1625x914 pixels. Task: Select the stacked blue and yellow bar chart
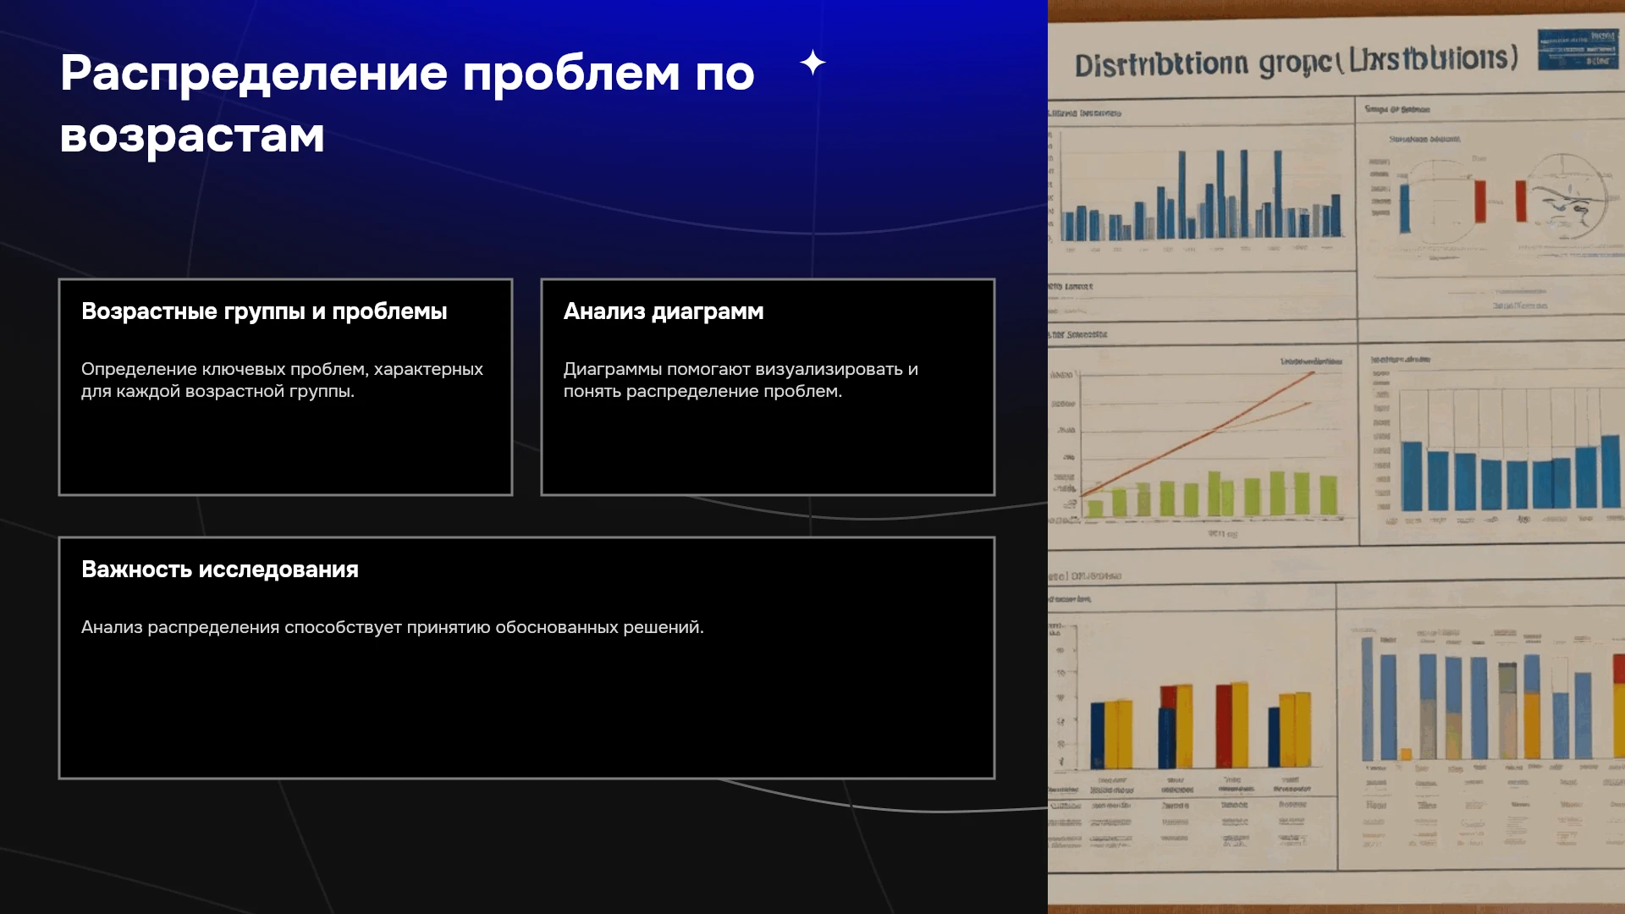pyautogui.click(x=1490, y=698)
